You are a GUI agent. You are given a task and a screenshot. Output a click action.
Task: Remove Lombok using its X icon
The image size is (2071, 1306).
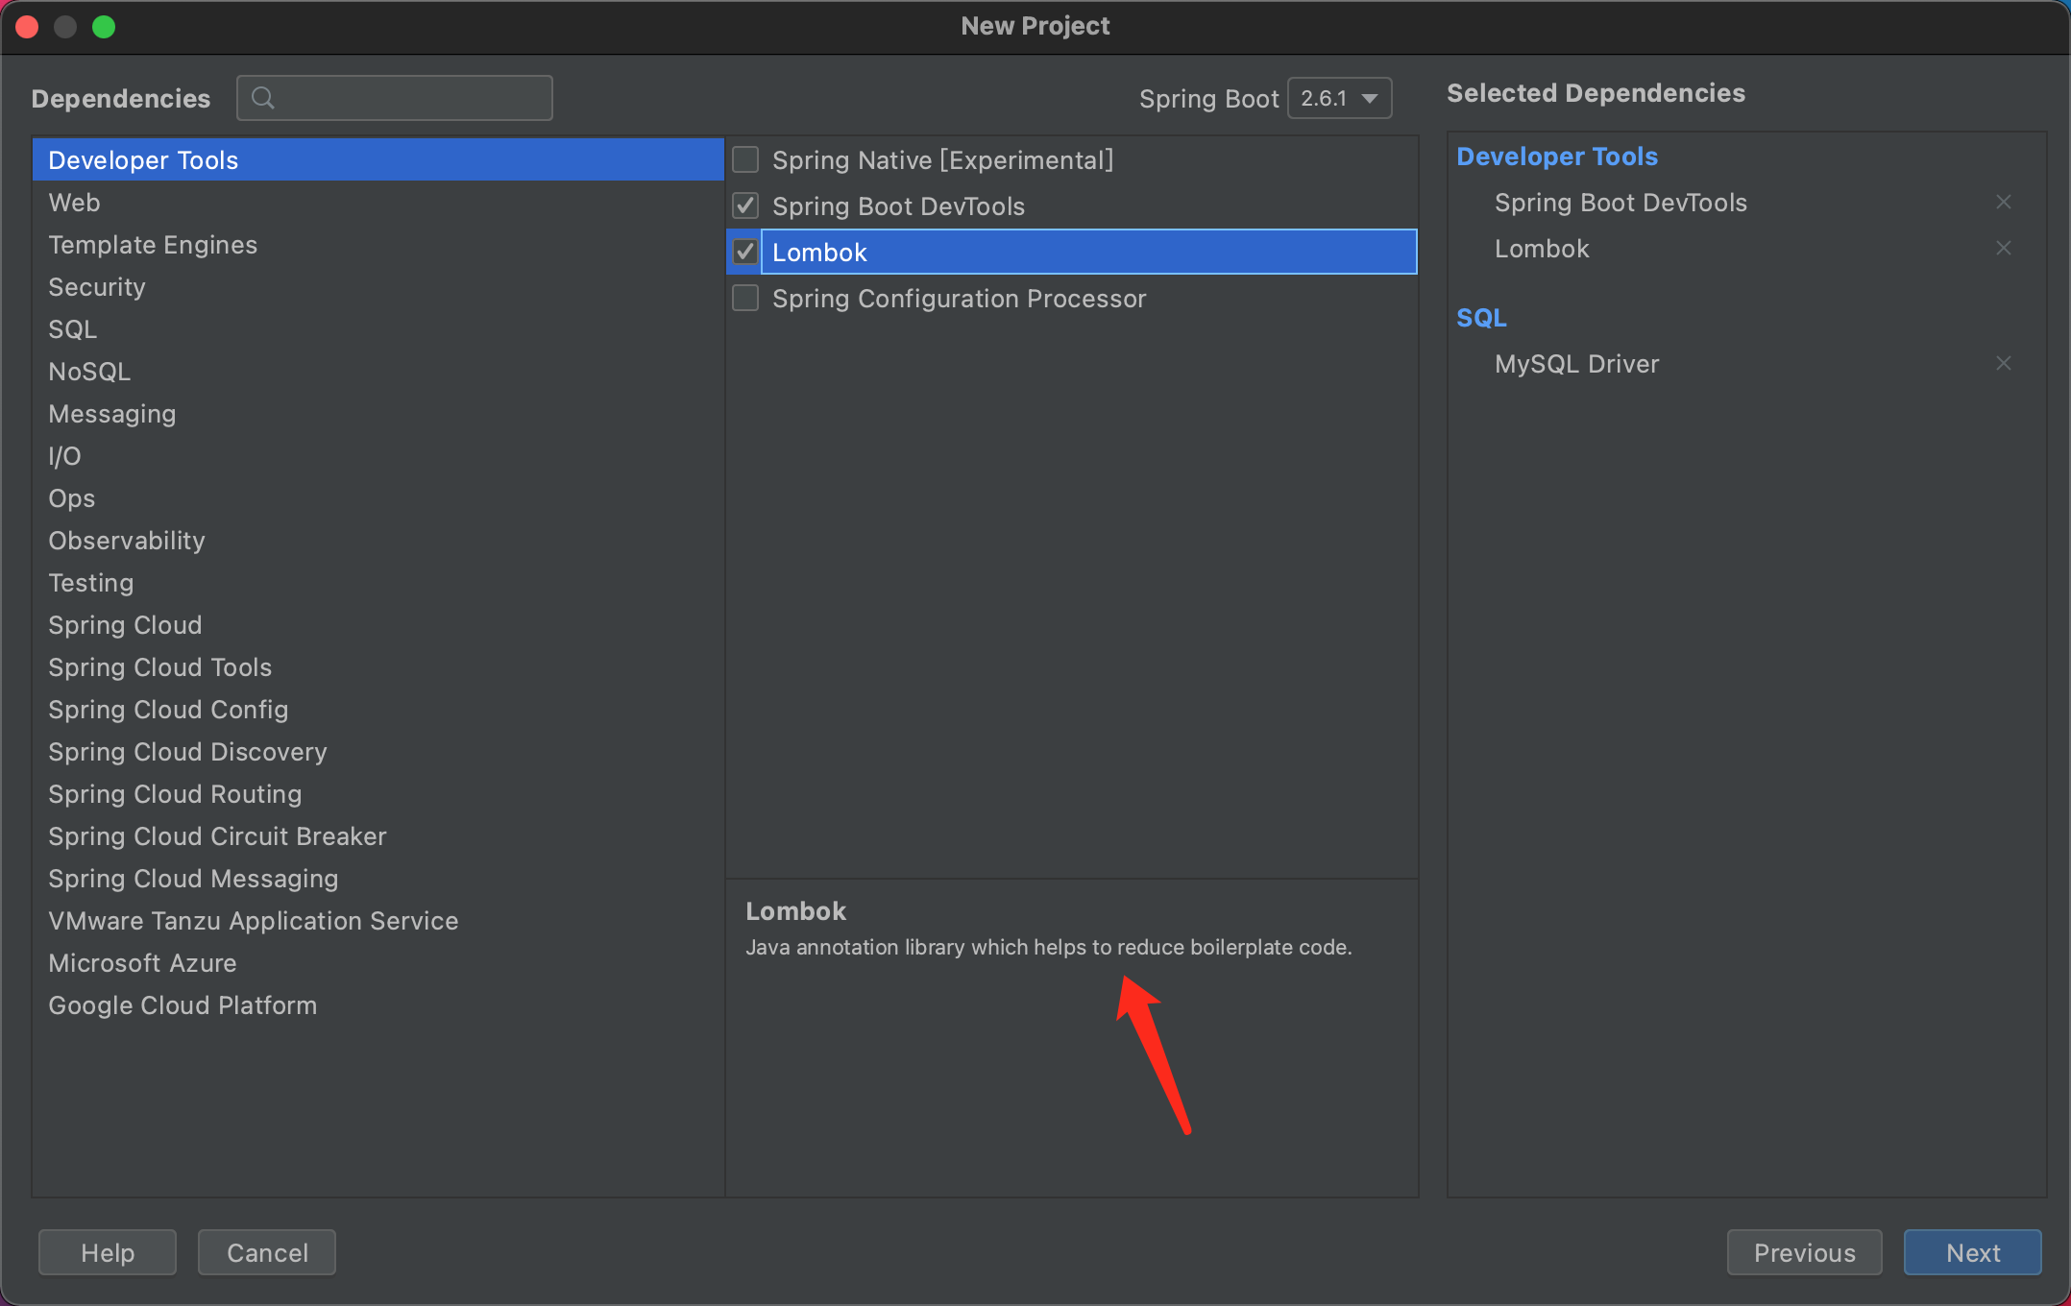click(x=2003, y=249)
